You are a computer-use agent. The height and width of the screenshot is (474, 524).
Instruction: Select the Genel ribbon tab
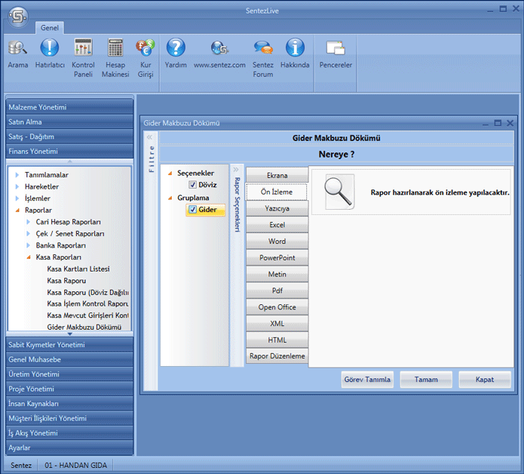click(x=50, y=28)
